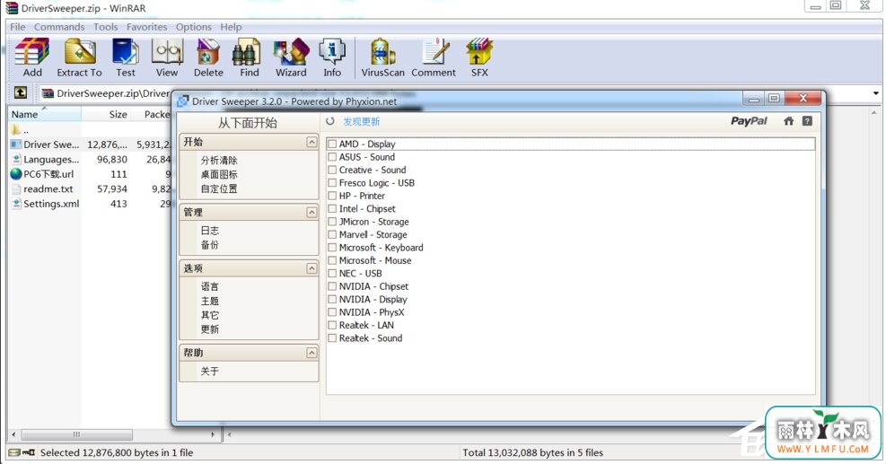Check the ASUS - Sound checkbox

(x=332, y=157)
